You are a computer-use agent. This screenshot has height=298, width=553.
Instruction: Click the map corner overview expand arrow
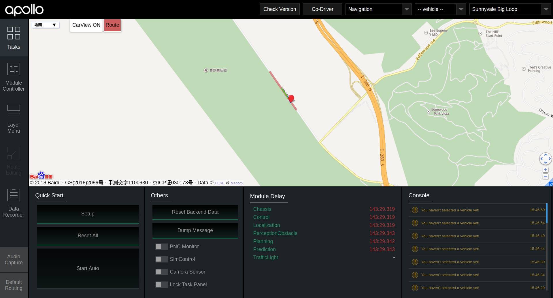[x=550, y=183]
